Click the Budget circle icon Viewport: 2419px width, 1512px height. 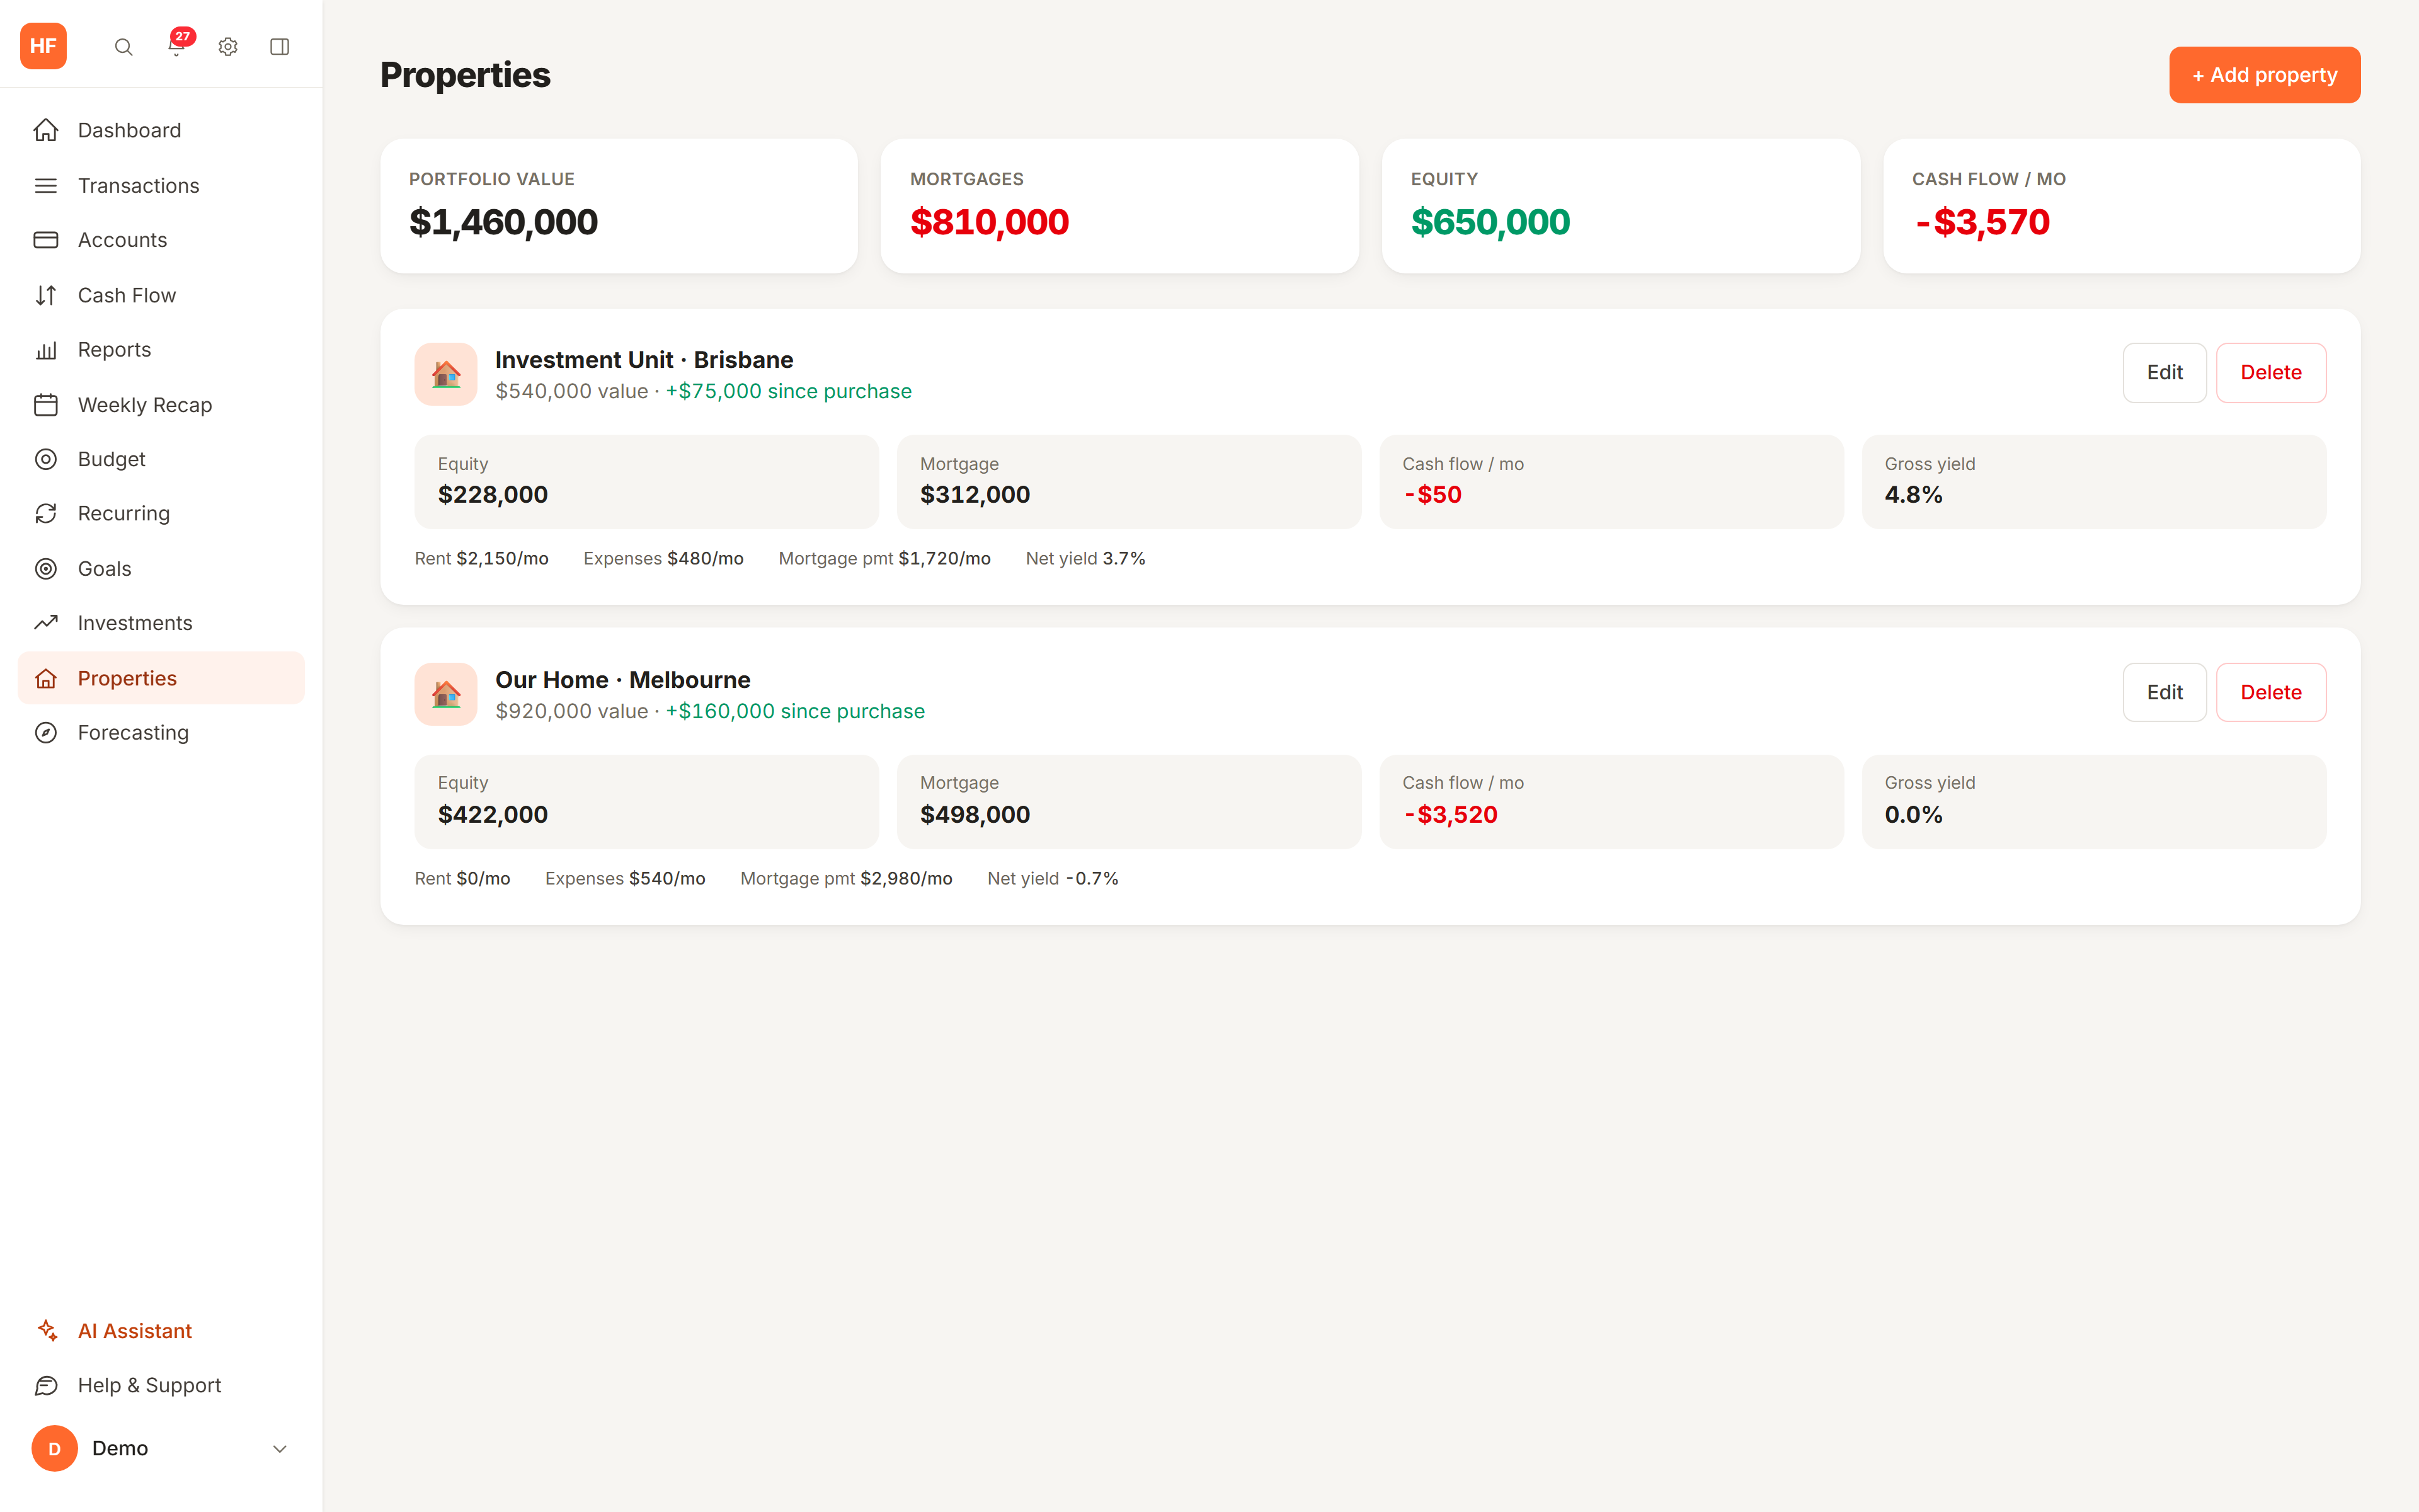46,459
